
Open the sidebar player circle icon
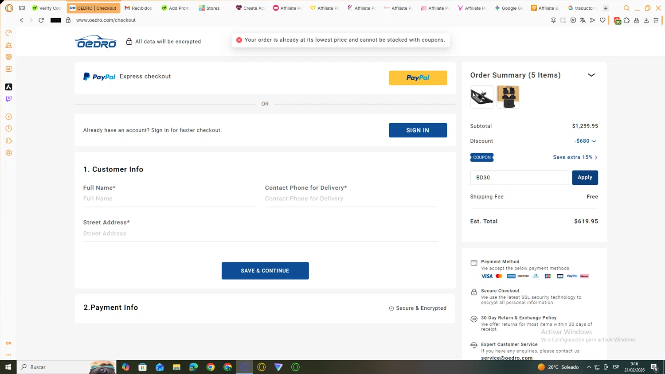[8, 117]
